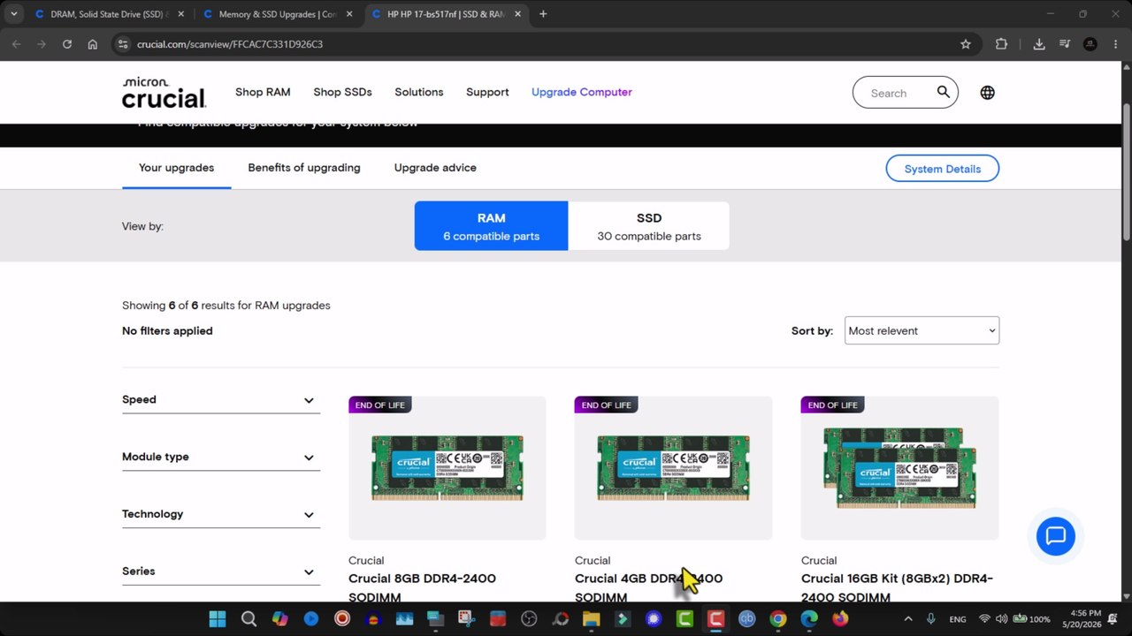Image resolution: width=1132 pixels, height=636 pixels.
Task: Open the Windows Start menu
Action: pos(218,619)
